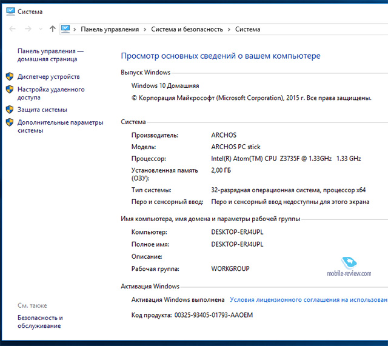
Task: Click manufacturer value ARCHOS
Action: pyautogui.click(x=224, y=135)
